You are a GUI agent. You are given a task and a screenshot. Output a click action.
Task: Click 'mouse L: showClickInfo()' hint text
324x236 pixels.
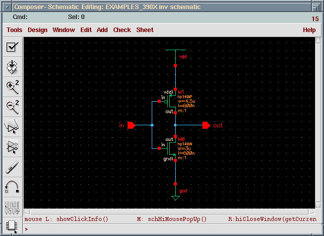pos(66,219)
